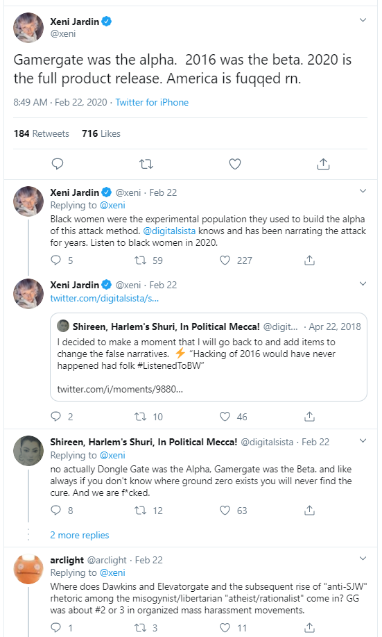This screenshot has height=637, width=382.
Task: Like the tweet with 227 likes
Action: [x=225, y=260]
